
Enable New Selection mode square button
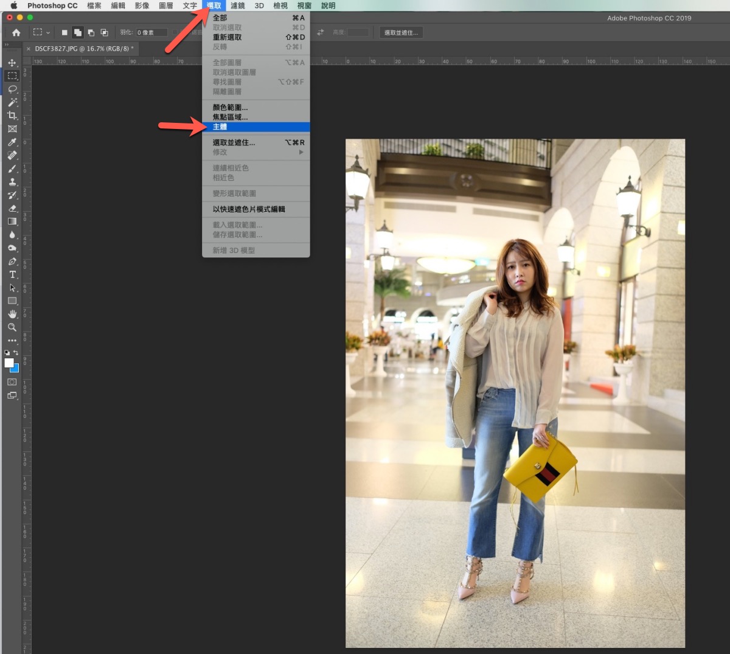(x=64, y=33)
